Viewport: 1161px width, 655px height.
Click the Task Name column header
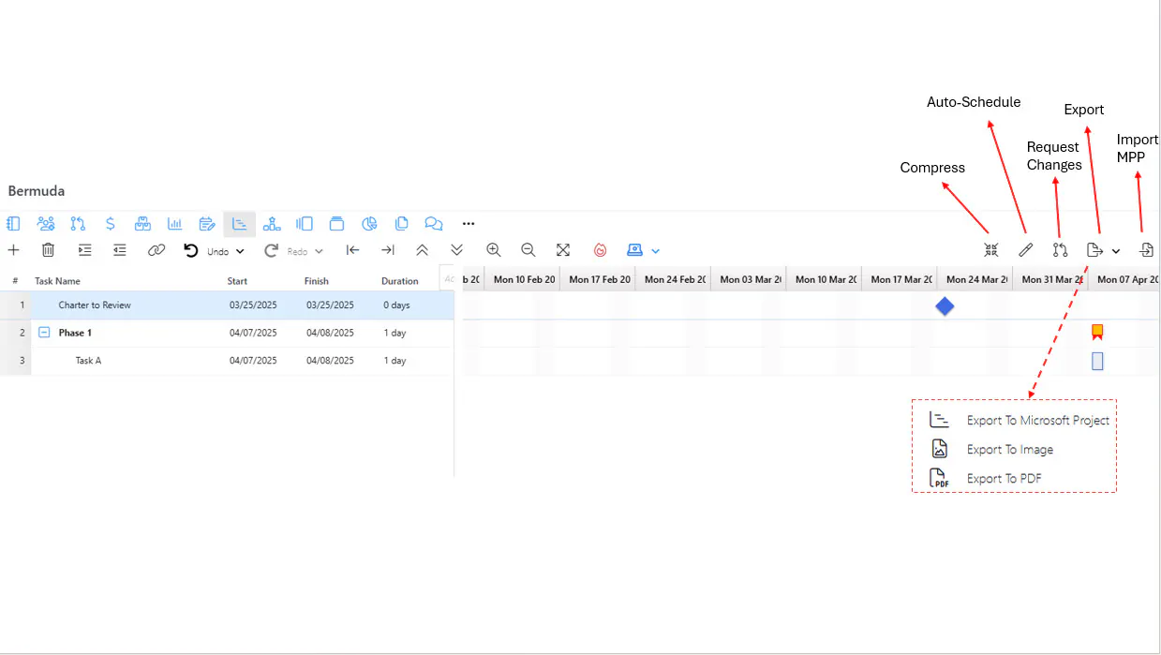[57, 281]
